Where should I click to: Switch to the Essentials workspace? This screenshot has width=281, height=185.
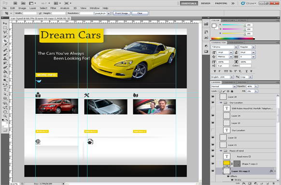coord(189,3)
